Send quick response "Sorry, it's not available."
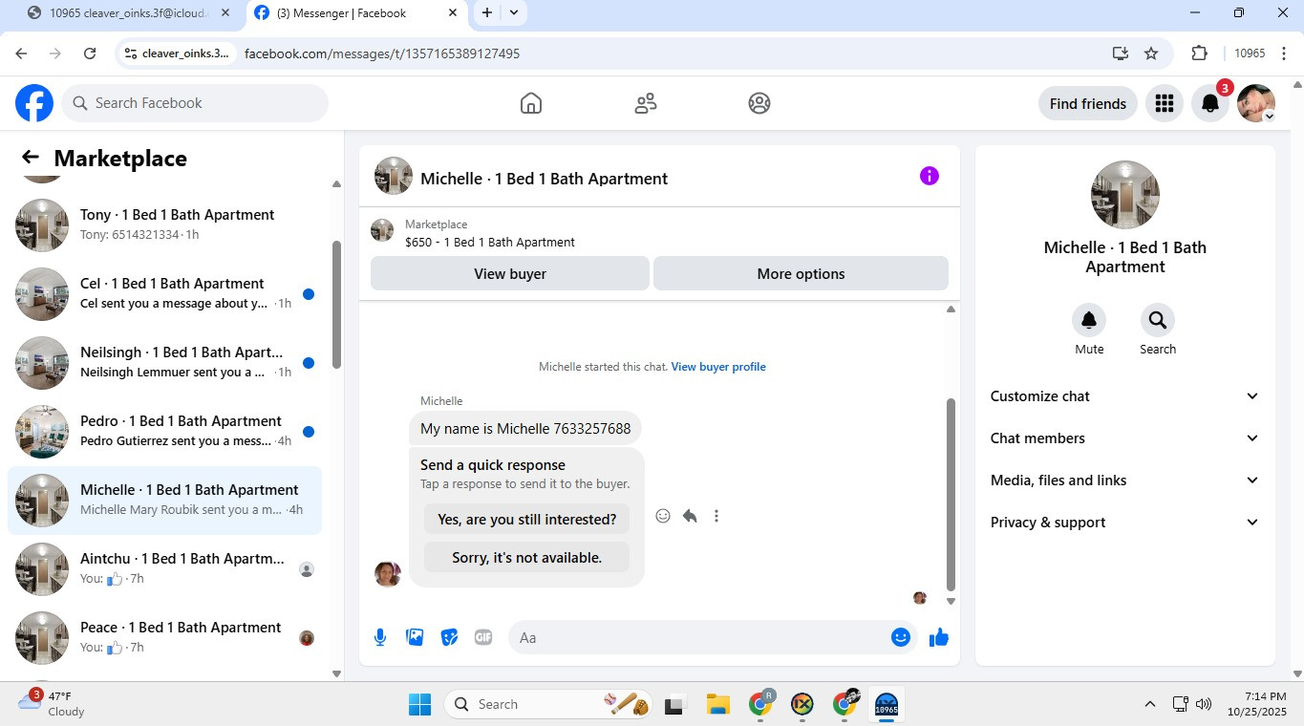1304x726 pixels. [527, 558]
